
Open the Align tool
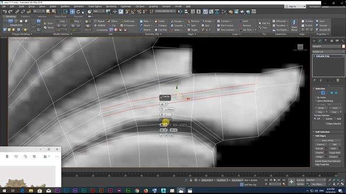click(186, 12)
